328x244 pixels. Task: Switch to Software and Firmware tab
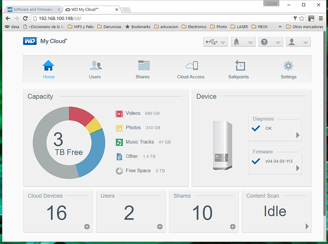tap(33, 9)
